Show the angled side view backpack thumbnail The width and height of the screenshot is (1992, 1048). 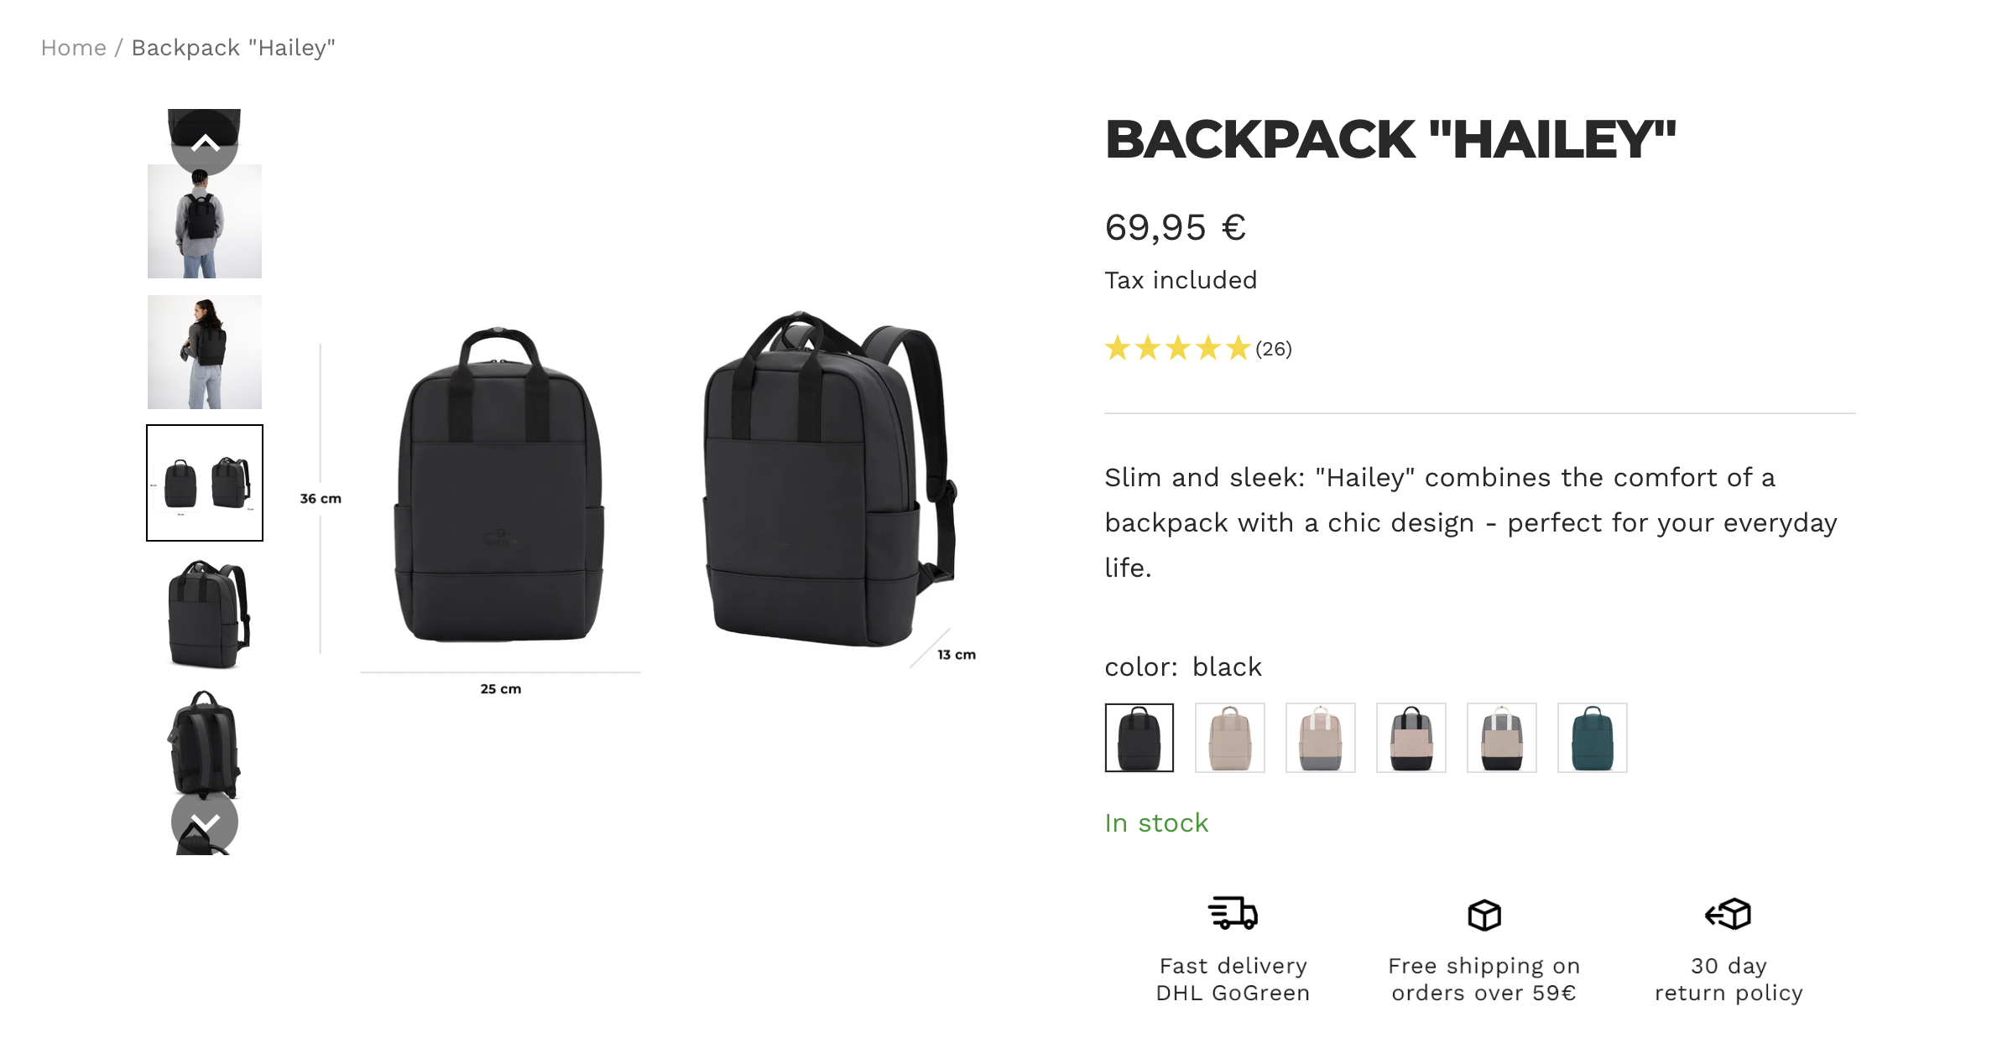coord(205,614)
